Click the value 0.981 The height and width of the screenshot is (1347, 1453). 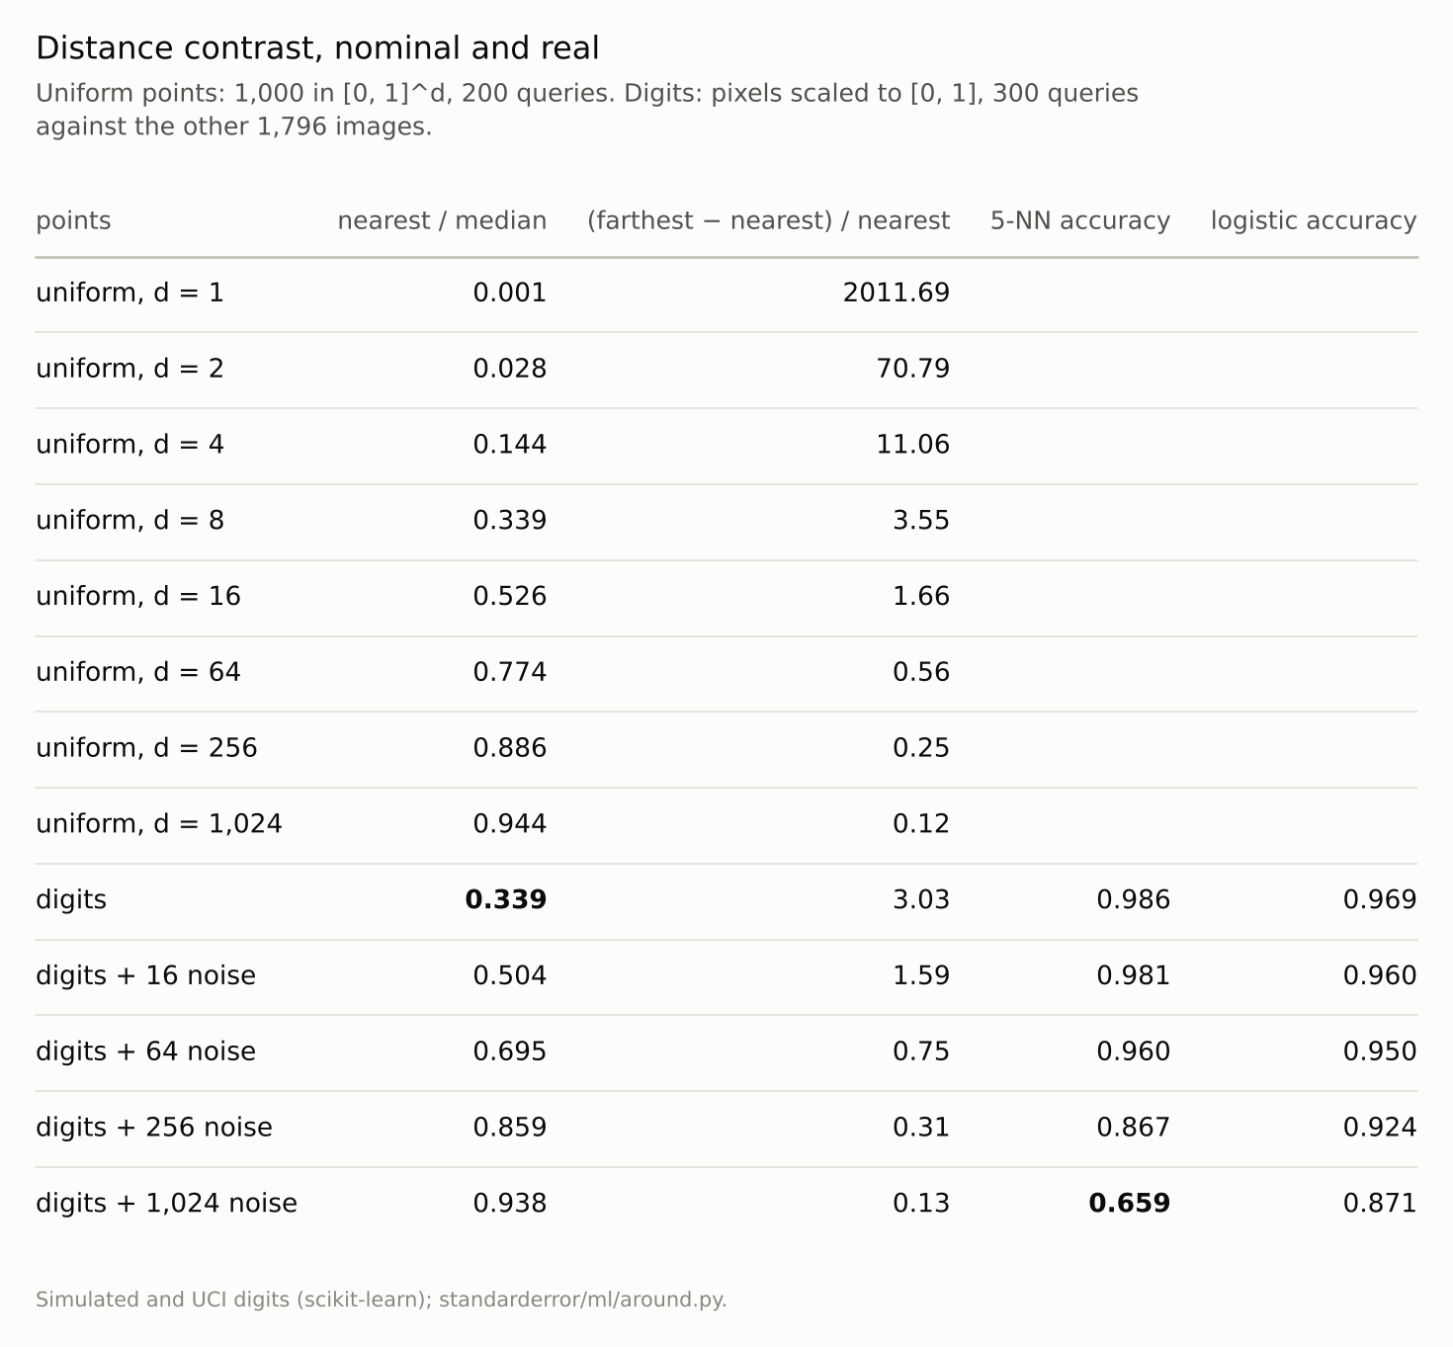(x=1134, y=976)
